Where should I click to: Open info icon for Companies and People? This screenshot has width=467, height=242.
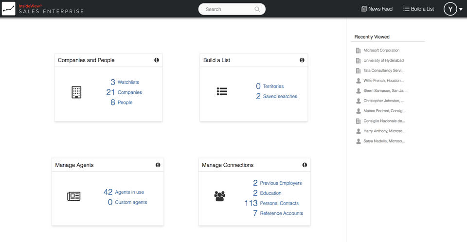point(157,60)
